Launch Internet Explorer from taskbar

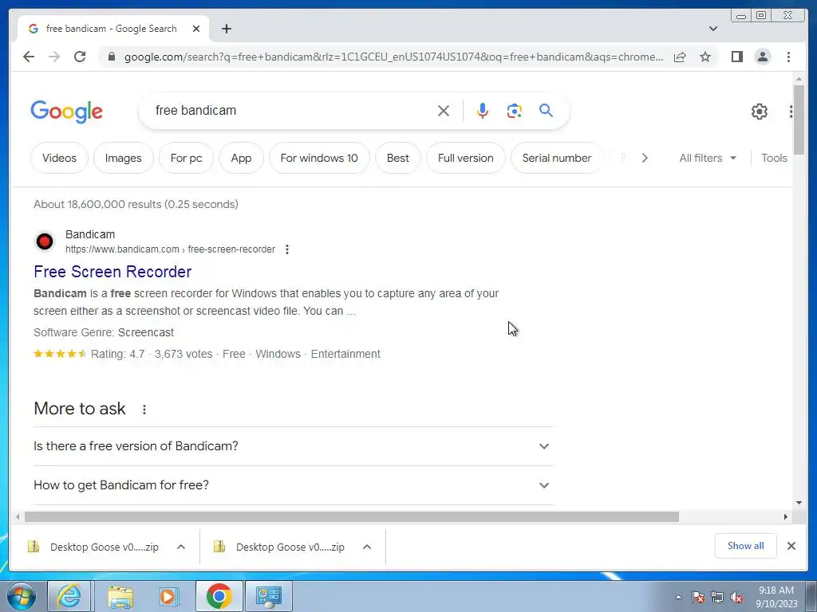click(x=69, y=596)
